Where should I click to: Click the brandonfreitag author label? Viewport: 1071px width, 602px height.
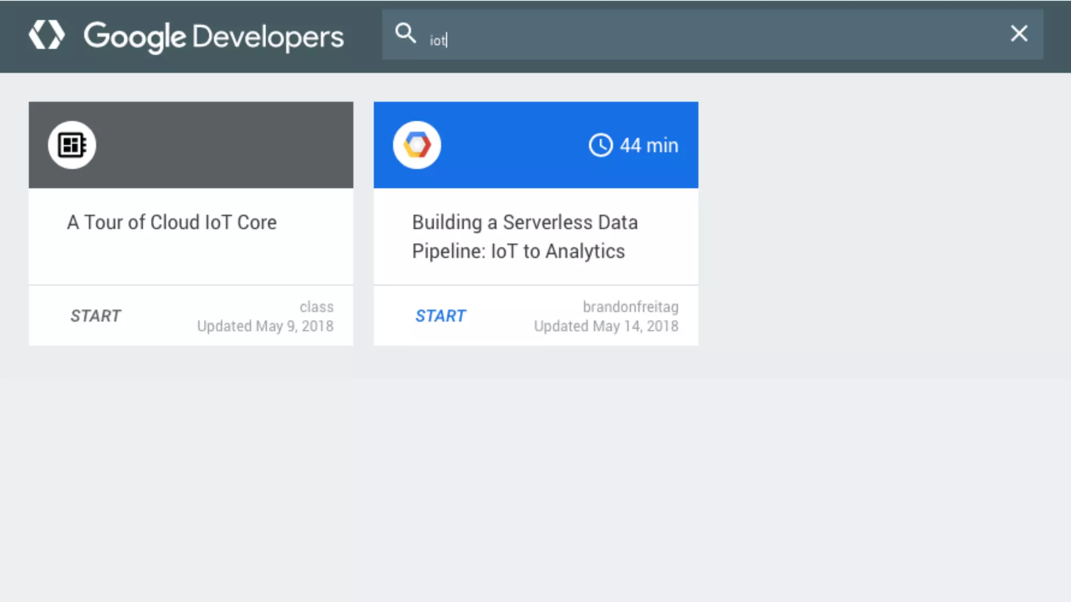coord(630,307)
